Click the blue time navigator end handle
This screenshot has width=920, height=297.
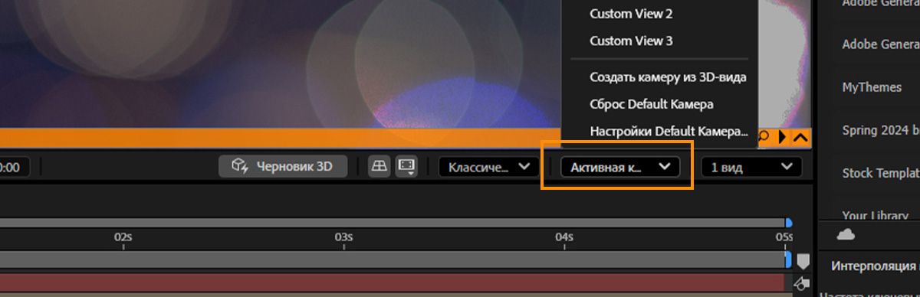click(788, 223)
